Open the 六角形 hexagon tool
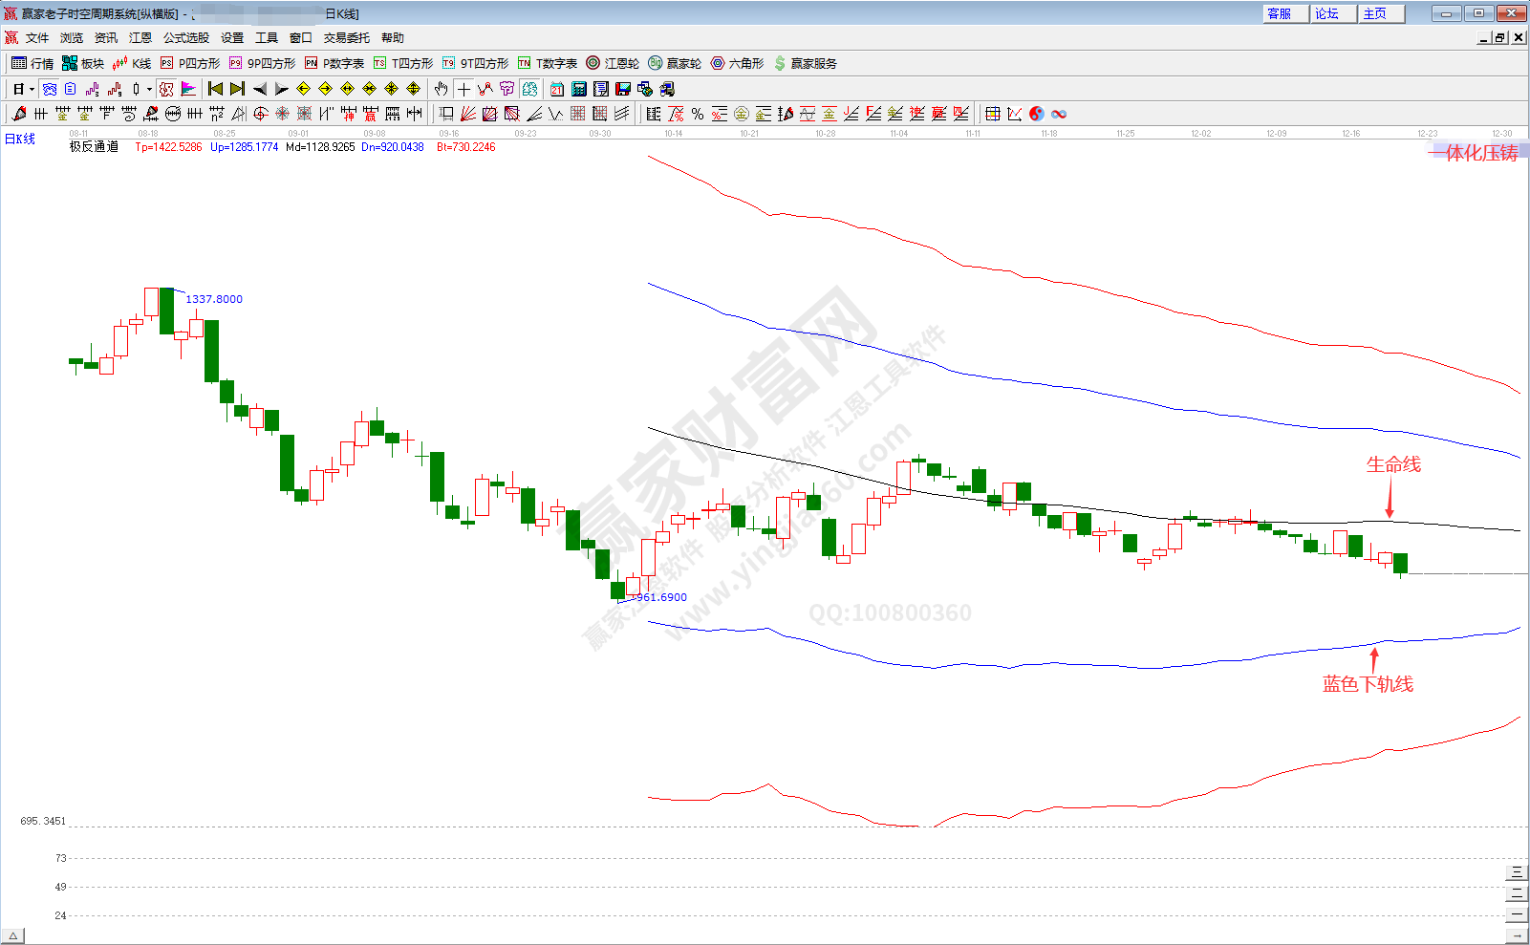This screenshot has height=945, width=1530. [737, 63]
